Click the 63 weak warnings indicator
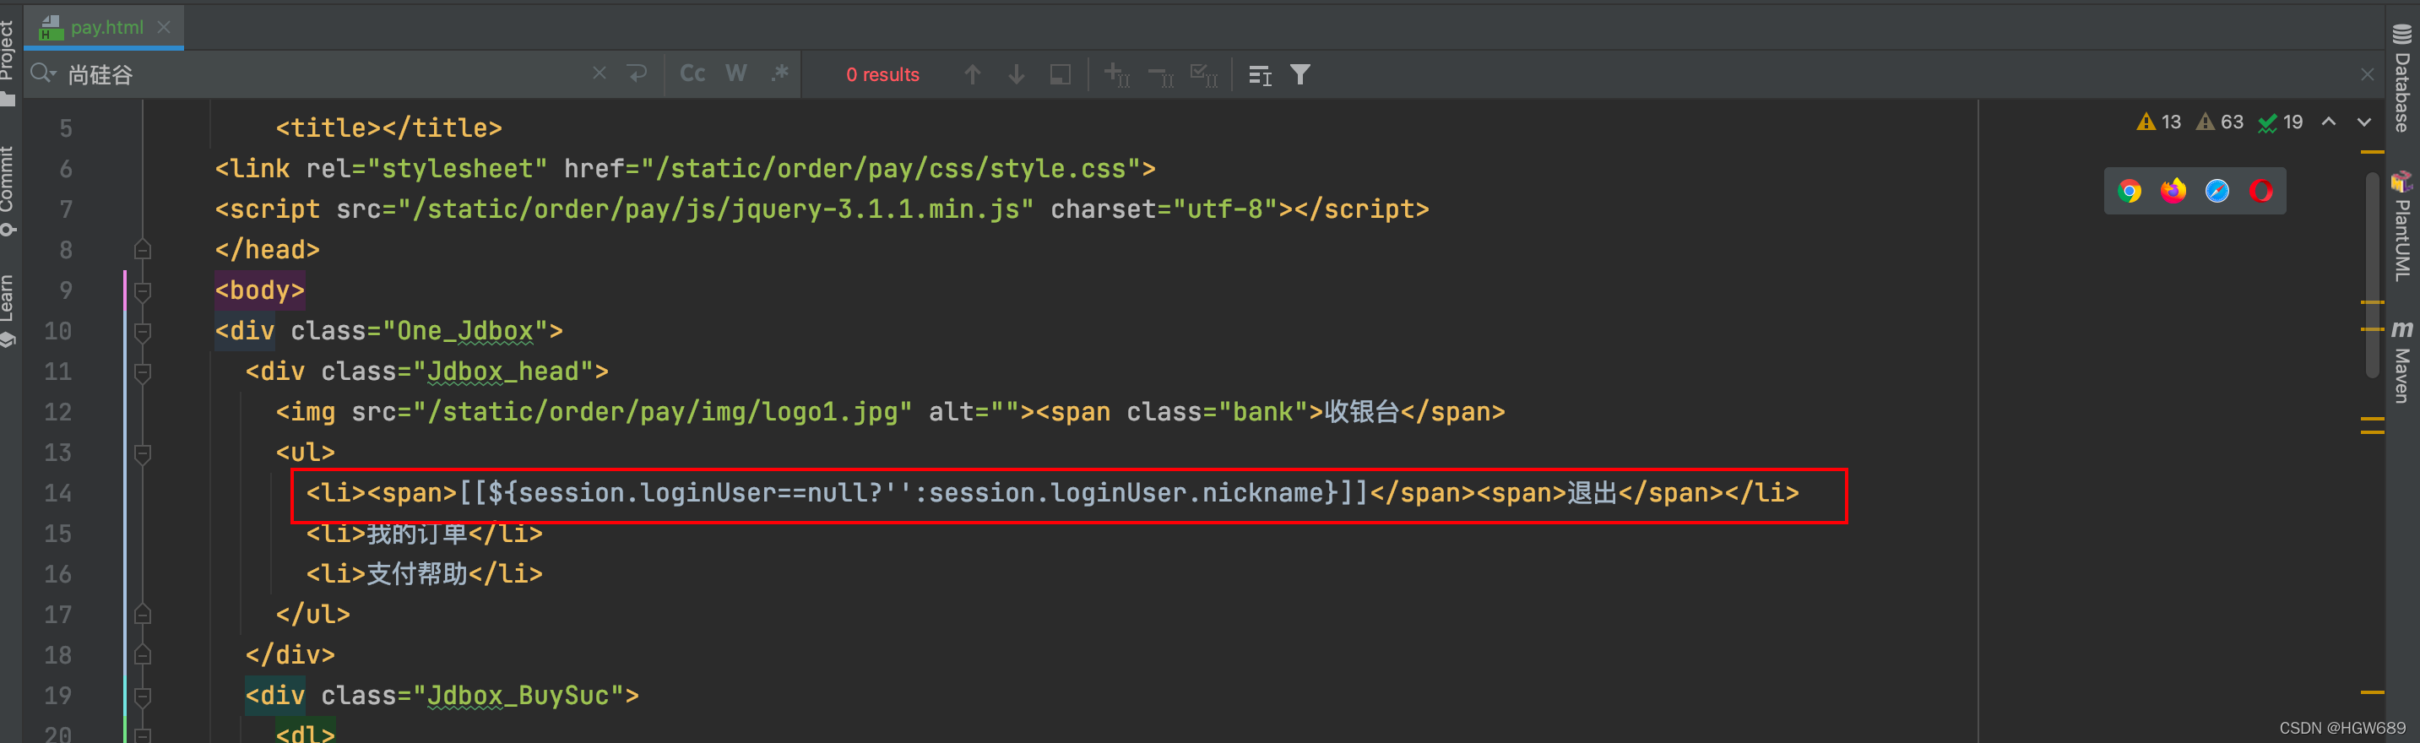Viewport: 2420px width, 743px height. pos(2219,122)
